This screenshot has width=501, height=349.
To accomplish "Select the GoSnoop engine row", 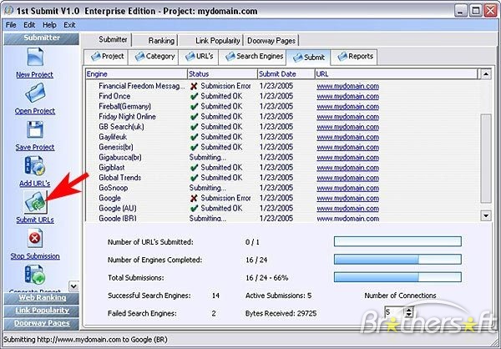I will pos(283,188).
